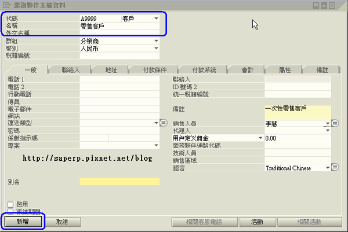Tick the 啓用 checkbox
This screenshot has height=232, width=348.
point(10,204)
